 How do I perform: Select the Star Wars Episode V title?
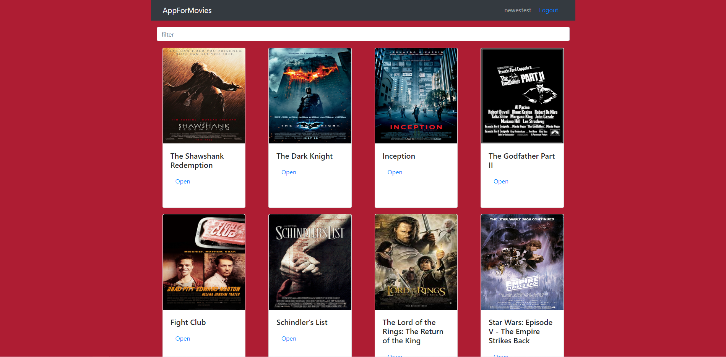coord(520,331)
